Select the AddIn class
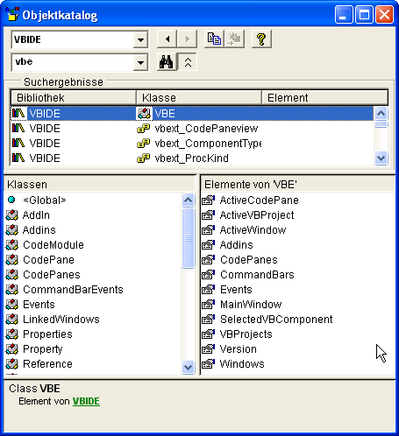This screenshot has width=399, height=436. click(x=36, y=215)
